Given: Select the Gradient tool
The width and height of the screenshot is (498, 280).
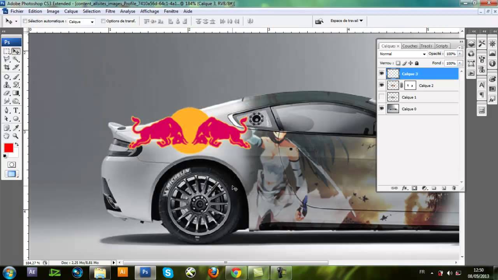Looking at the screenshot, I should [16, 93].
